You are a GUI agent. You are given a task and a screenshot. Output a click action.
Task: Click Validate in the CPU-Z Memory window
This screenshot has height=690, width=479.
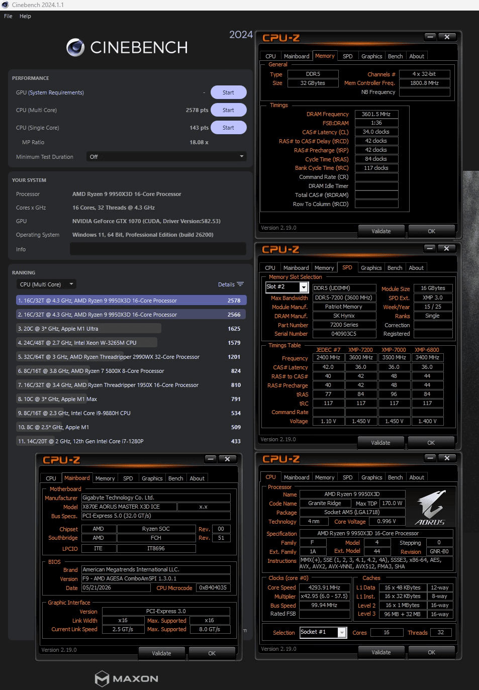(x=381, y=231)
